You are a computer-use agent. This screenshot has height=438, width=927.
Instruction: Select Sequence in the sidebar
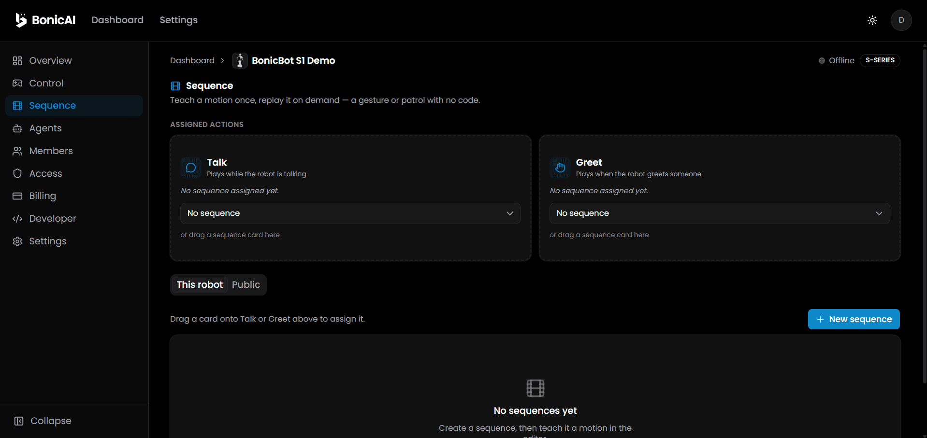coord(74,106)
